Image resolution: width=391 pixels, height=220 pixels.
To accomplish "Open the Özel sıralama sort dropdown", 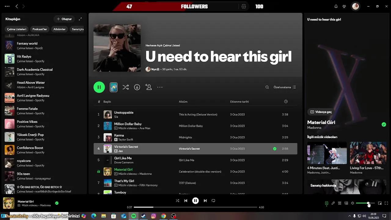I will tap(285, 87).
